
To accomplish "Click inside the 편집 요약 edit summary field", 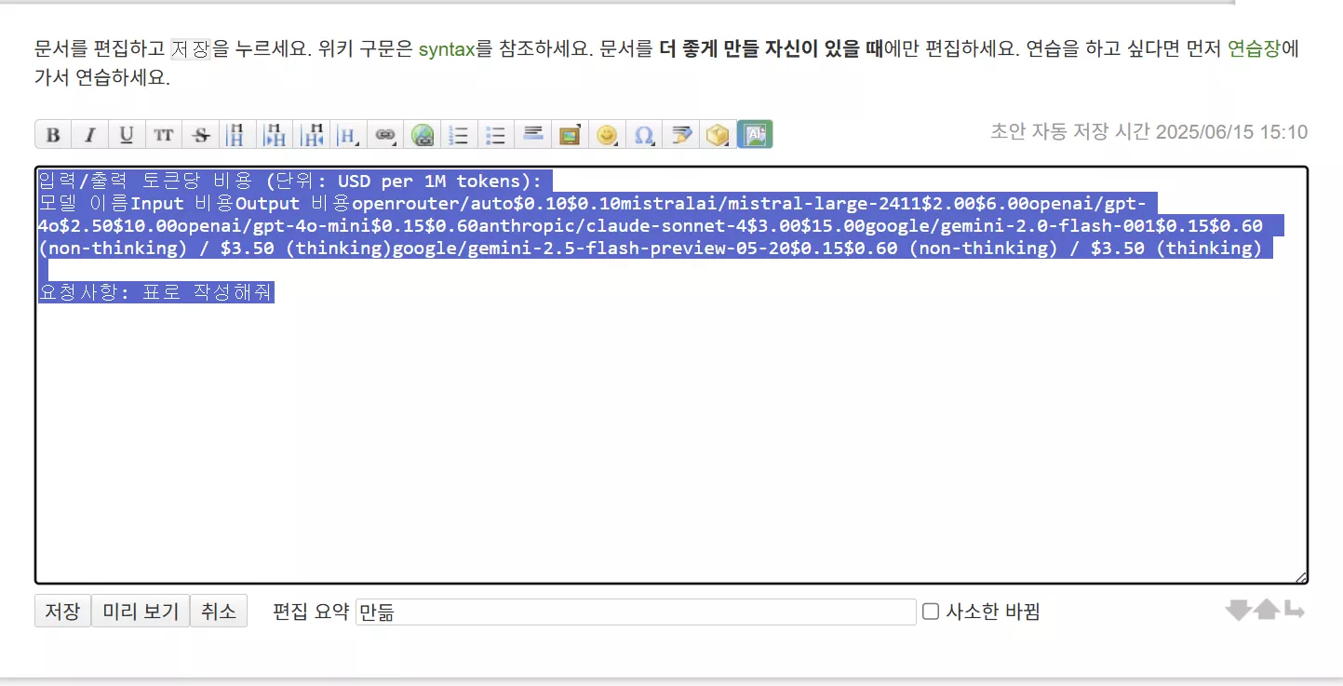I will (636, 612).
